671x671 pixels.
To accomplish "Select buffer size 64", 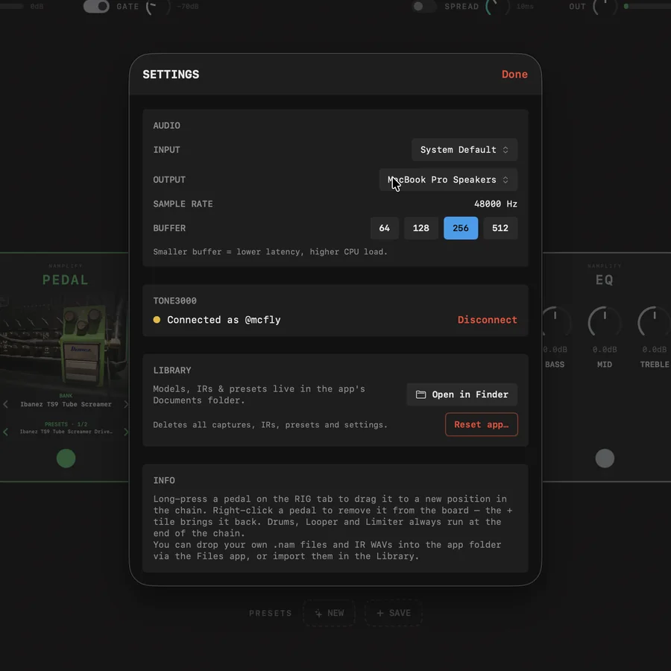I will click(384, 228).
